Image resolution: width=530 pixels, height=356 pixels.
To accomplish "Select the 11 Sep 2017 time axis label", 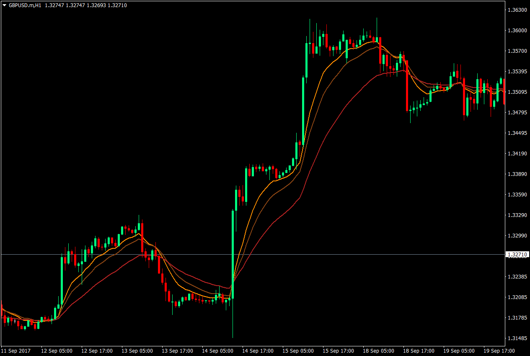I will 16,351.
